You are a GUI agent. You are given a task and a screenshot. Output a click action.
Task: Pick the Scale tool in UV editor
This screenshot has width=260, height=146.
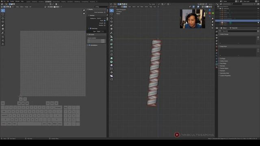point(3,25)
